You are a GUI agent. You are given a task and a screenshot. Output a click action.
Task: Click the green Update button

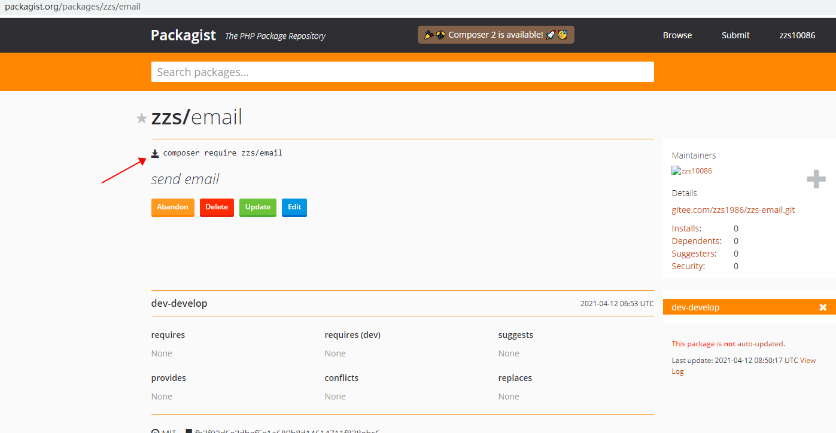pos(258,207)
